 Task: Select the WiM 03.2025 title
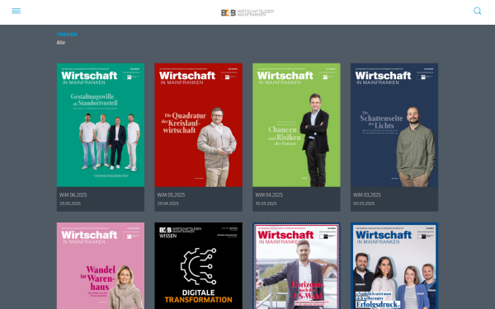point(367,194)
